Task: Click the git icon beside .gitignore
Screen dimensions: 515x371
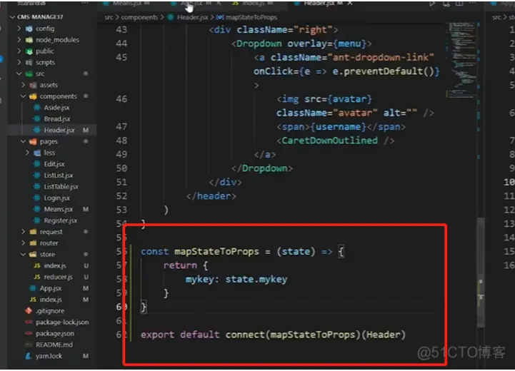Action: tap(29, 310)
